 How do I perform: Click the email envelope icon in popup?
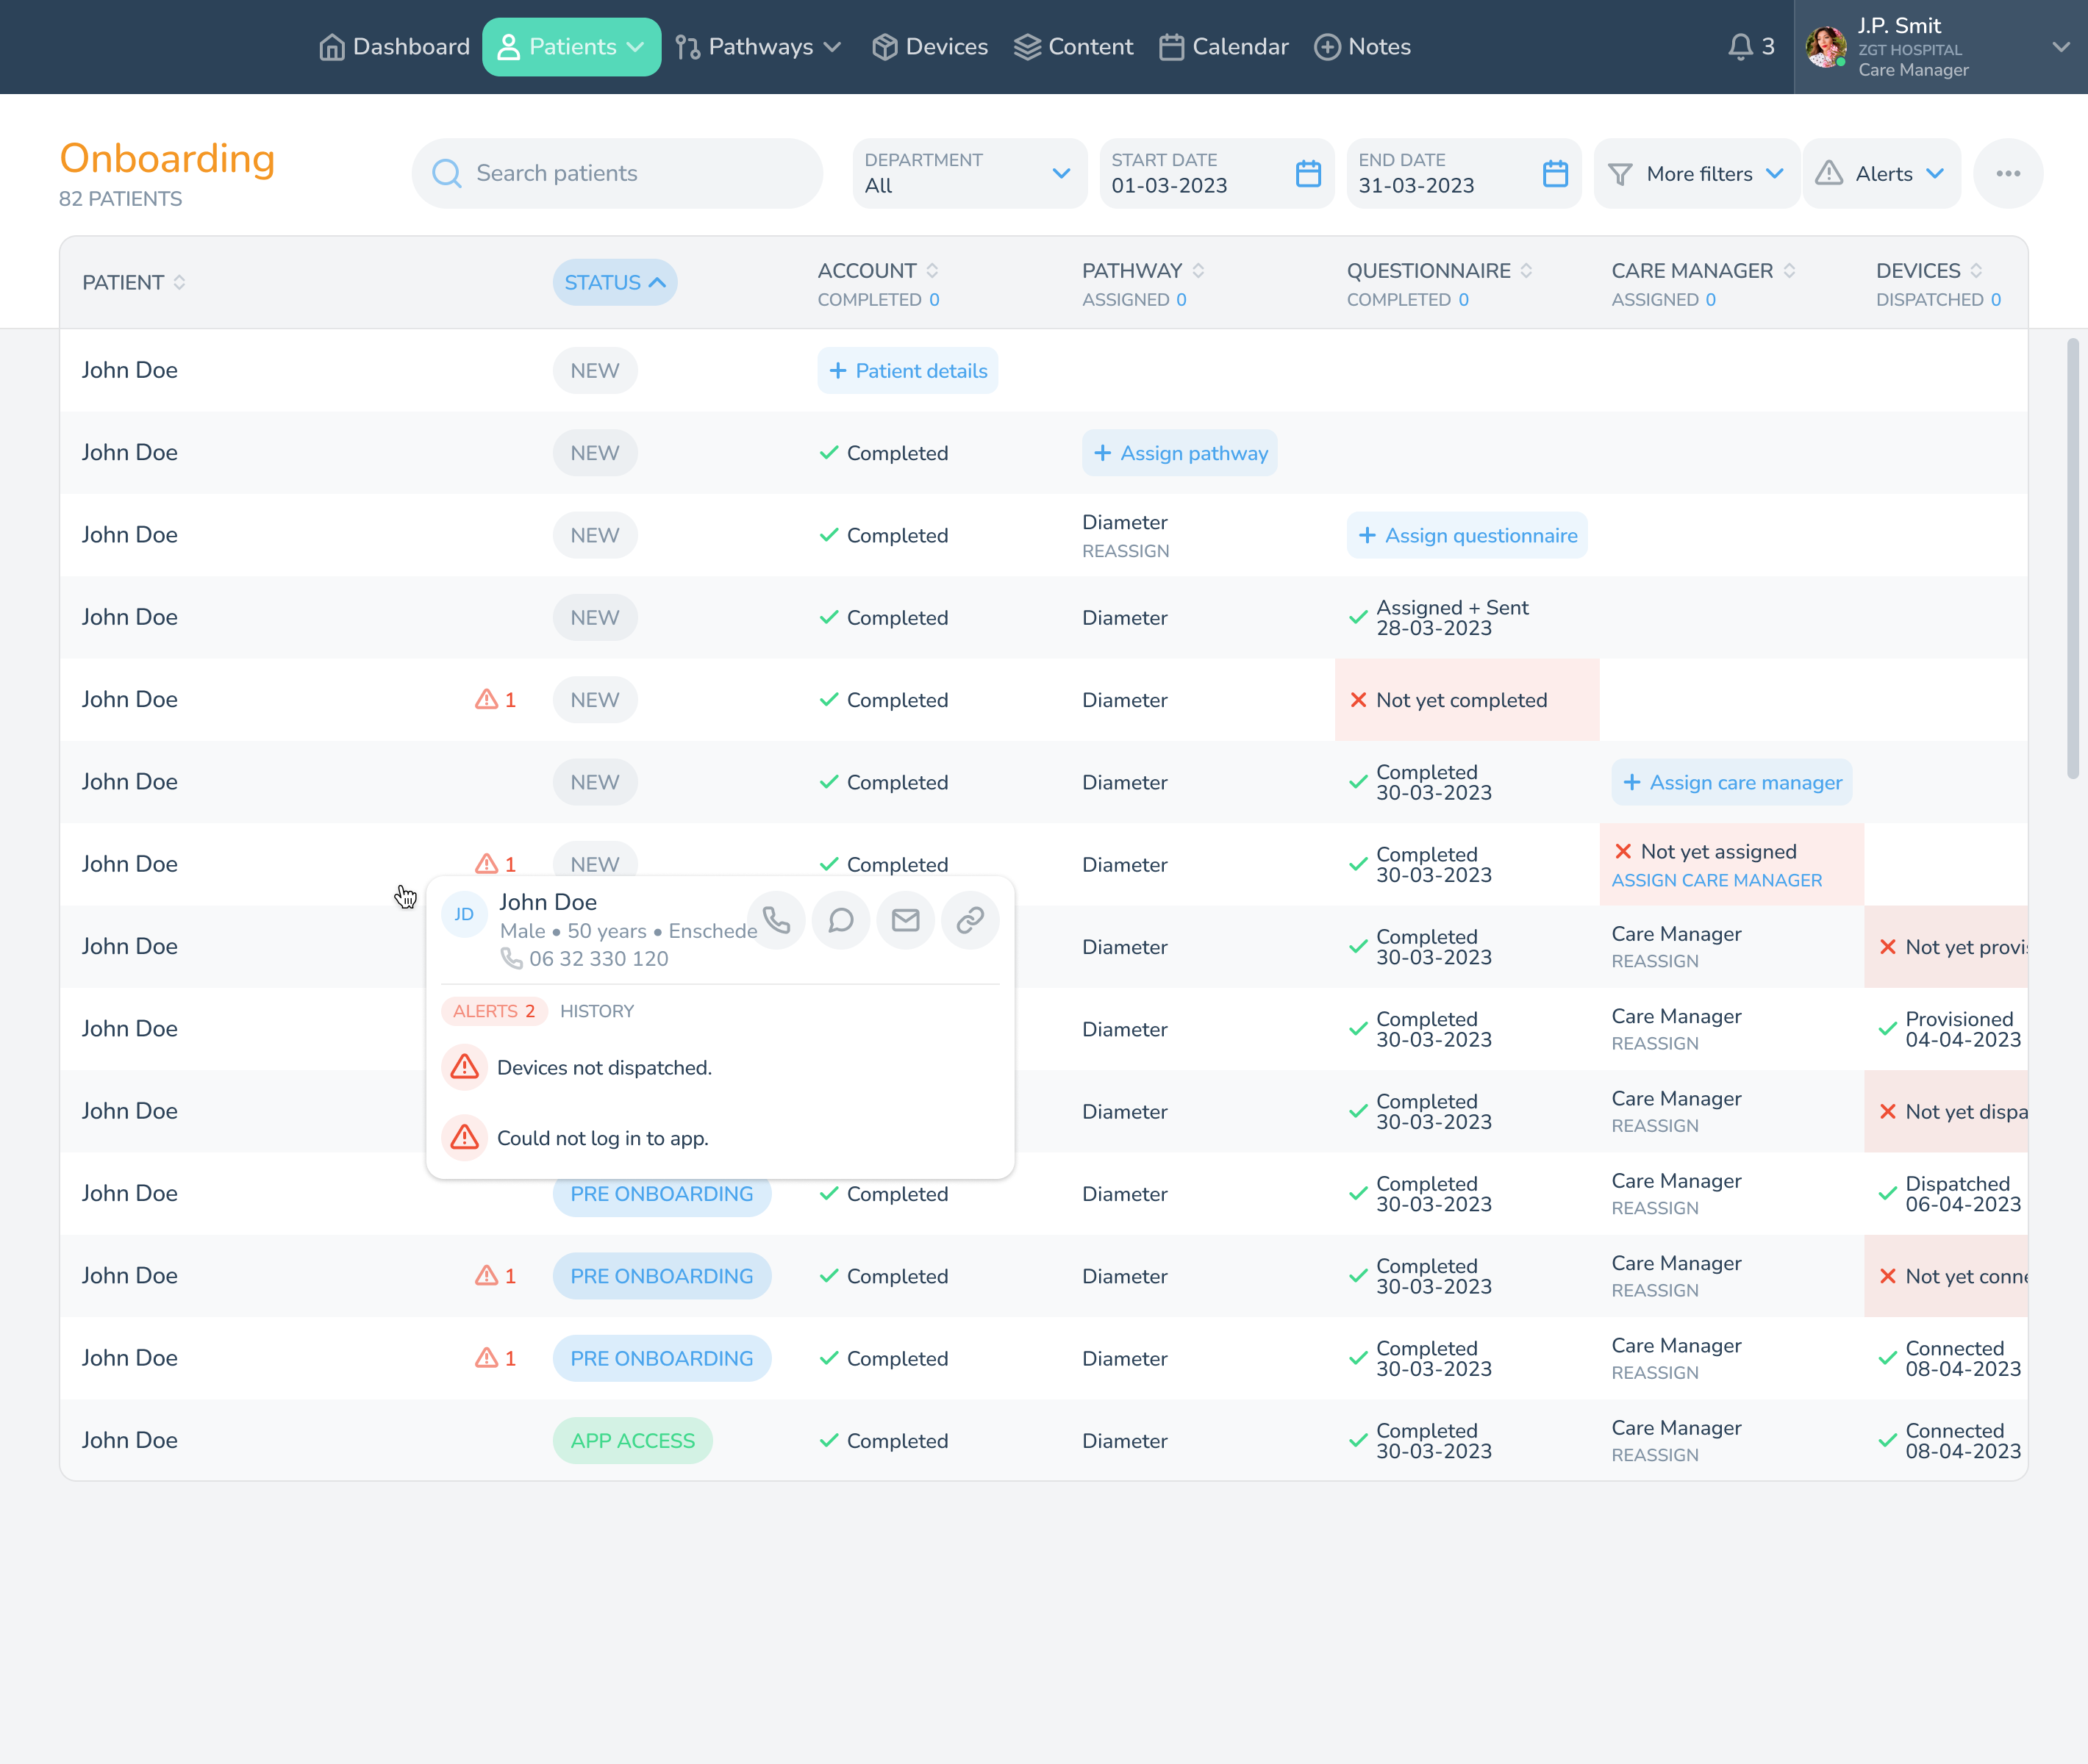[906, 920]
